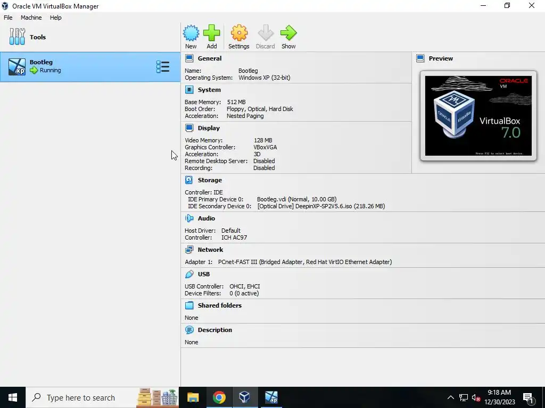
Task: Click the VirtualBox 7.0 preview thumbnail
Action: click(478, 116)
